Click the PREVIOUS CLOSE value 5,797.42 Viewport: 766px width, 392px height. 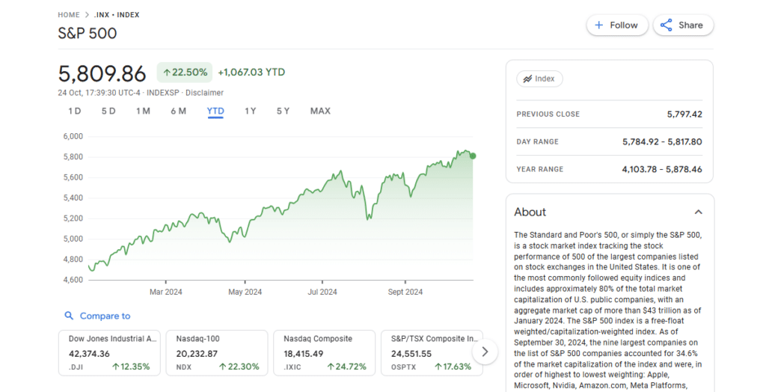point(684,114)
